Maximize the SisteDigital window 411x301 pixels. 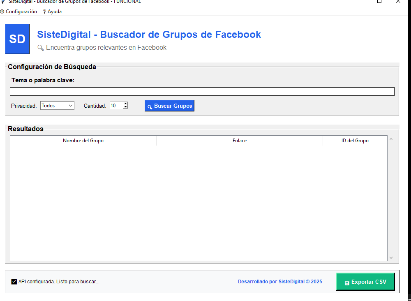pyautogui.click(x=379, y=2)
